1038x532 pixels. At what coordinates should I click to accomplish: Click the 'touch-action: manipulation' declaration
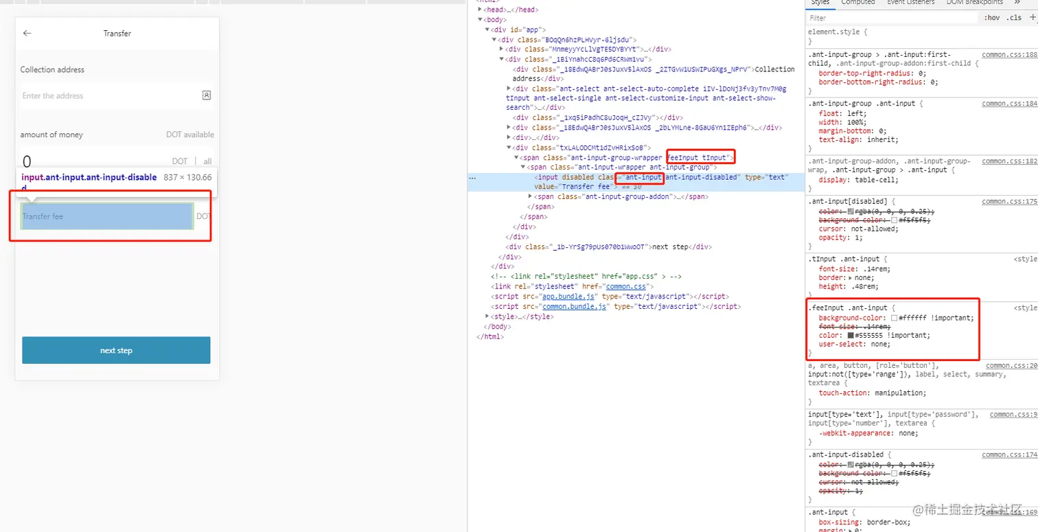pos(872,393)
